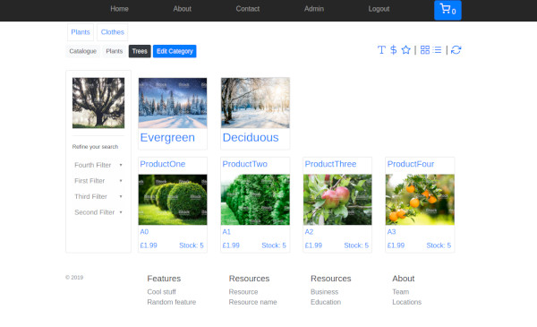Click the Deciduous winter park image
537x327 pixels.
[x=255, y=103]
